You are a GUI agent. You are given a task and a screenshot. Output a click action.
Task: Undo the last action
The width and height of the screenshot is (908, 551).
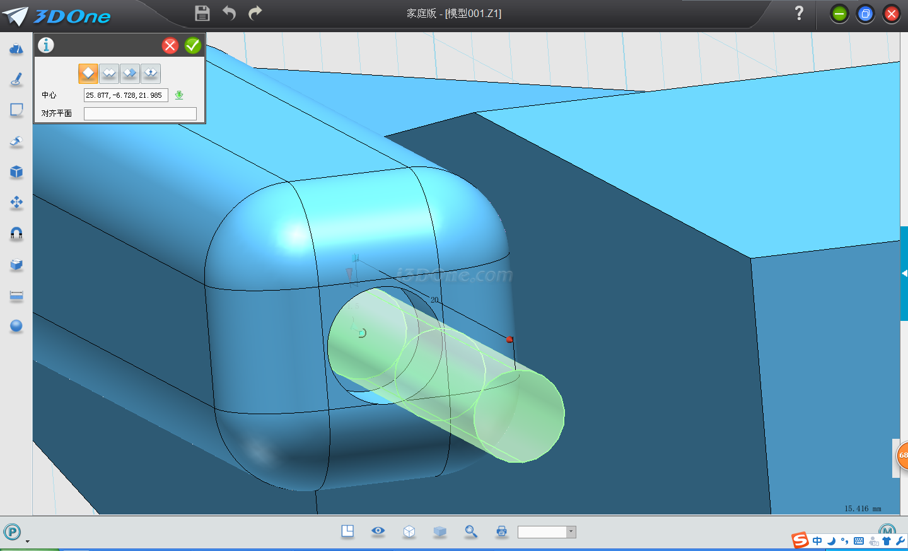click(229, 13)
